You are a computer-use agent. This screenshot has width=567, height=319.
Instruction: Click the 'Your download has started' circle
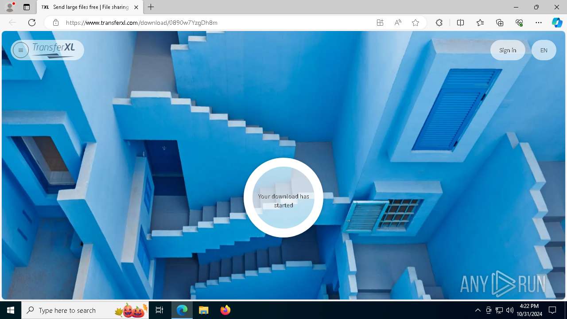pos(283,198)
